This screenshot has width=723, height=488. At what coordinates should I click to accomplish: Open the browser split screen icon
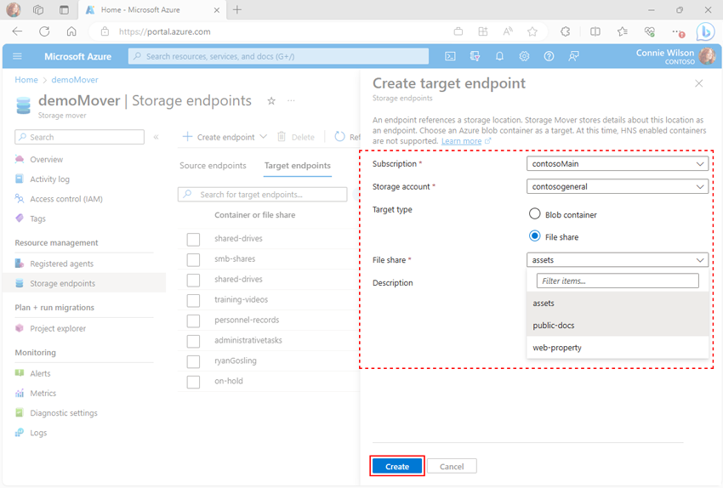595,31
